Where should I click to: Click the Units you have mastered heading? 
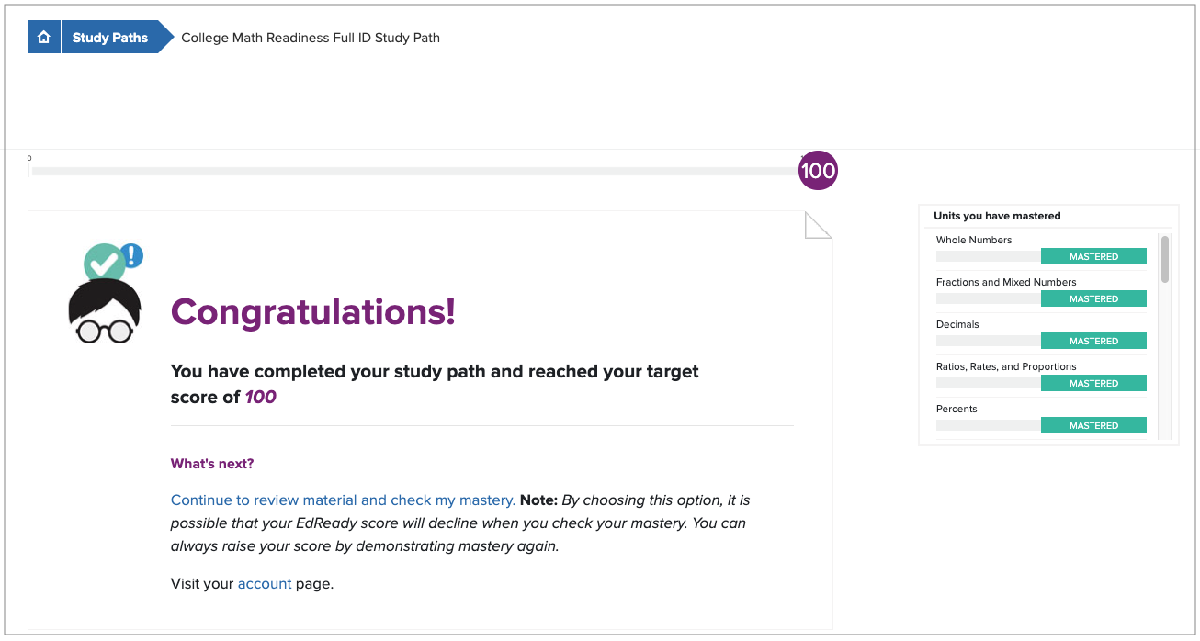click(x=997, y=216)
